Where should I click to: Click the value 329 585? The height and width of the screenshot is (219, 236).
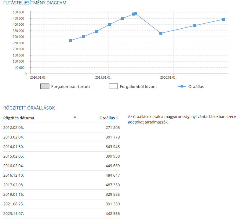(113, 194)
